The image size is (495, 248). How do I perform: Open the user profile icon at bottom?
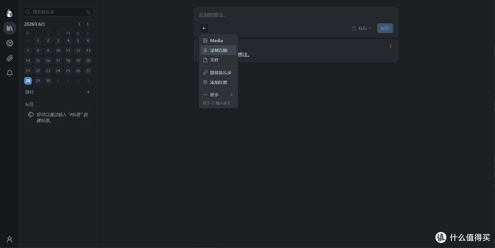pyautogui.click(x=10, y=239)
